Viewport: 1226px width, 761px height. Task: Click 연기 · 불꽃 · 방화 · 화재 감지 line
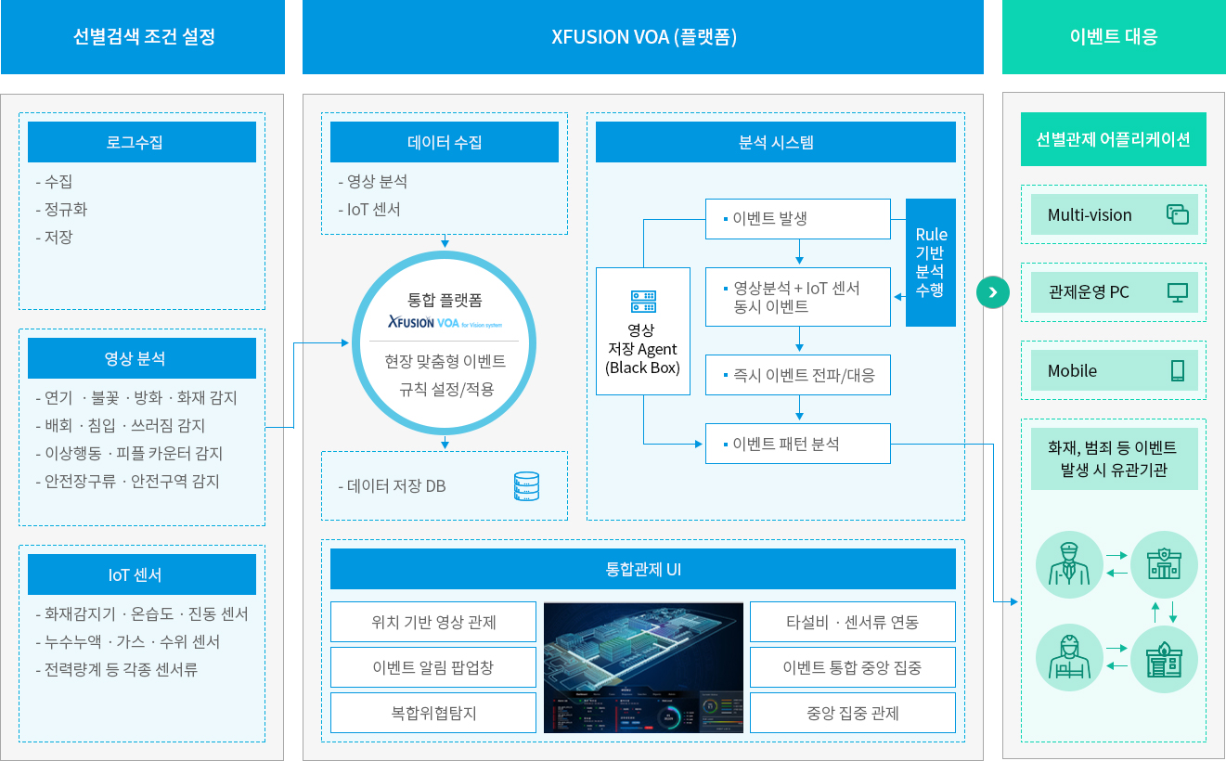pyautogui.click(x=136, y=397)
